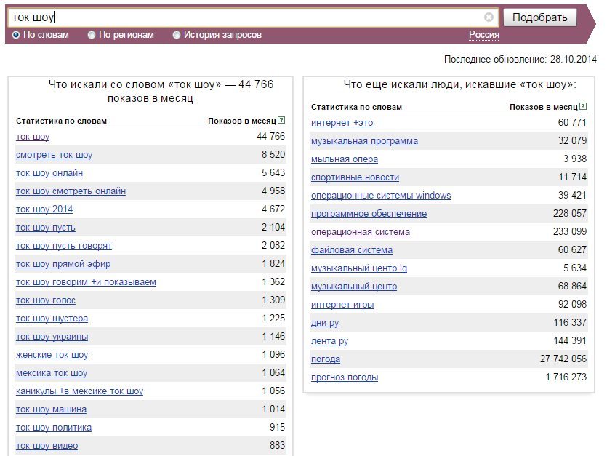
Task: Open 'музыкальная программа' related query link
Action: [364, 141]
